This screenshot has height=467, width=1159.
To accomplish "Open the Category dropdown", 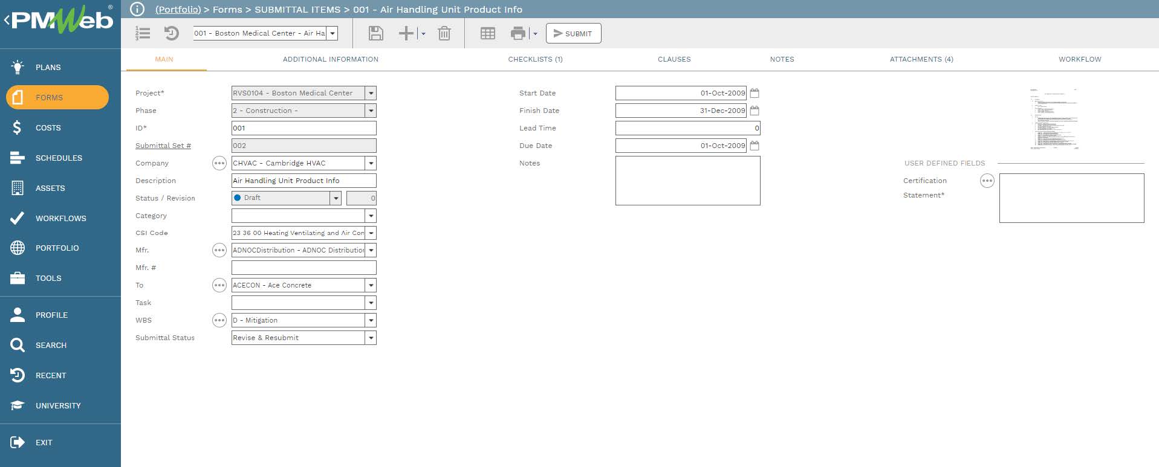I will click(371, 216).
